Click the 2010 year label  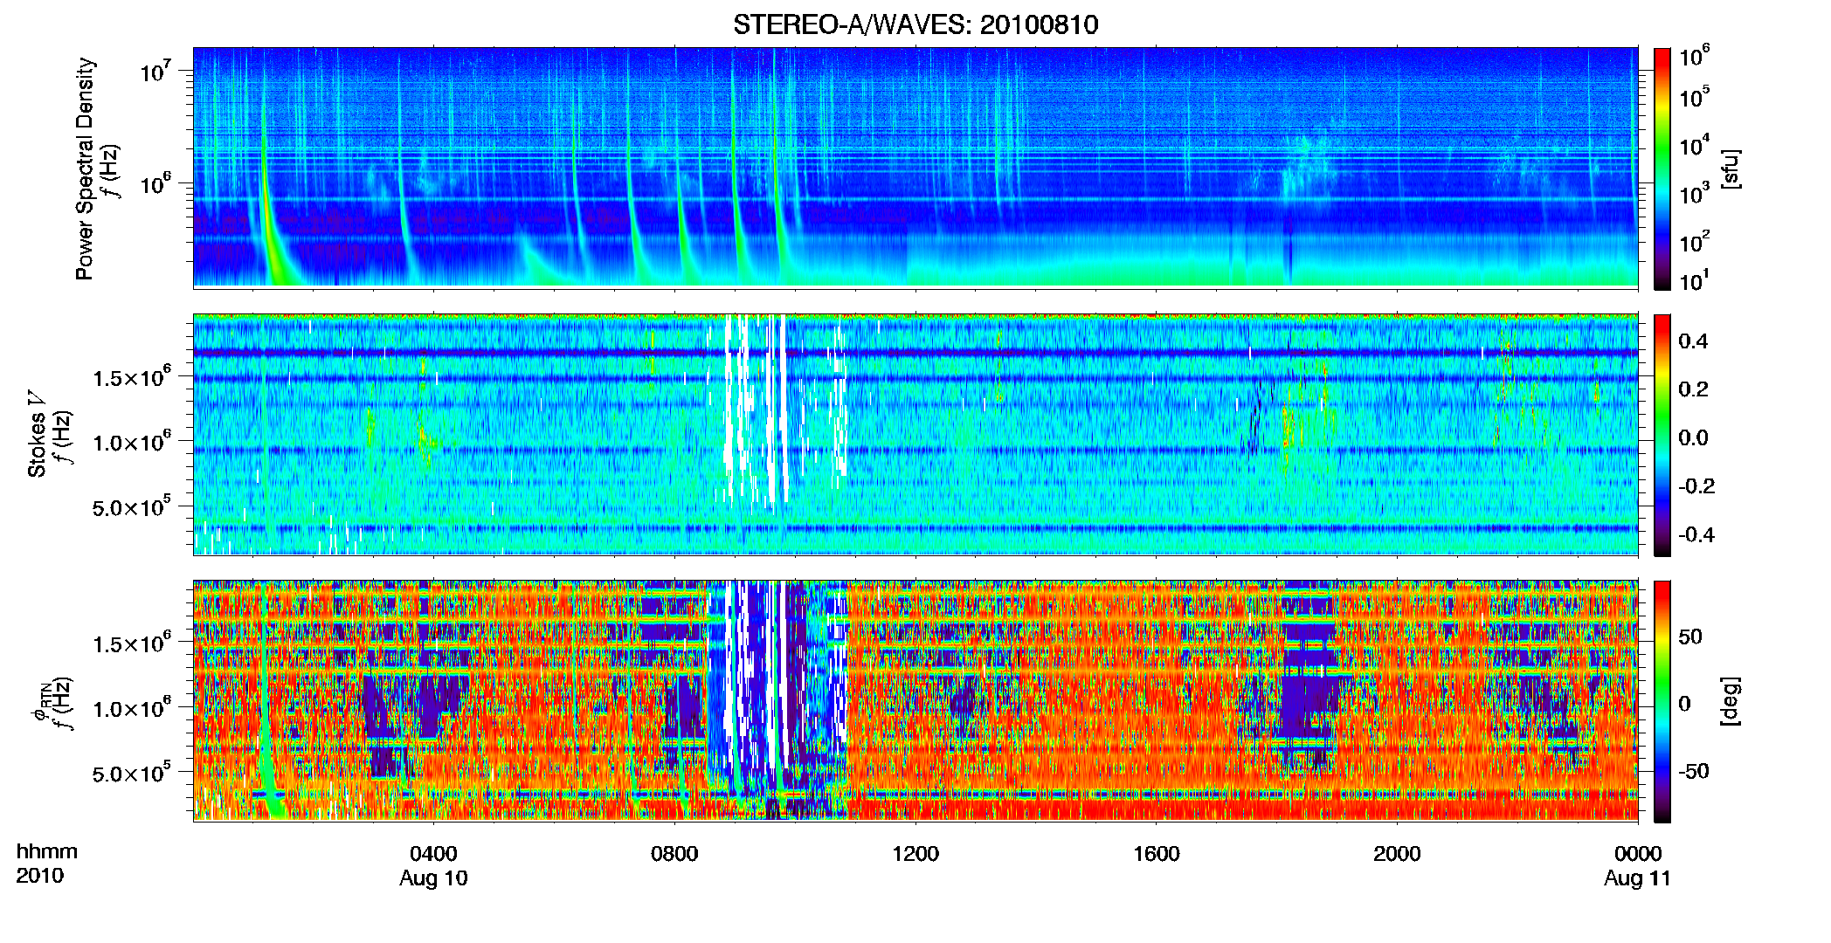pos(40,876)
